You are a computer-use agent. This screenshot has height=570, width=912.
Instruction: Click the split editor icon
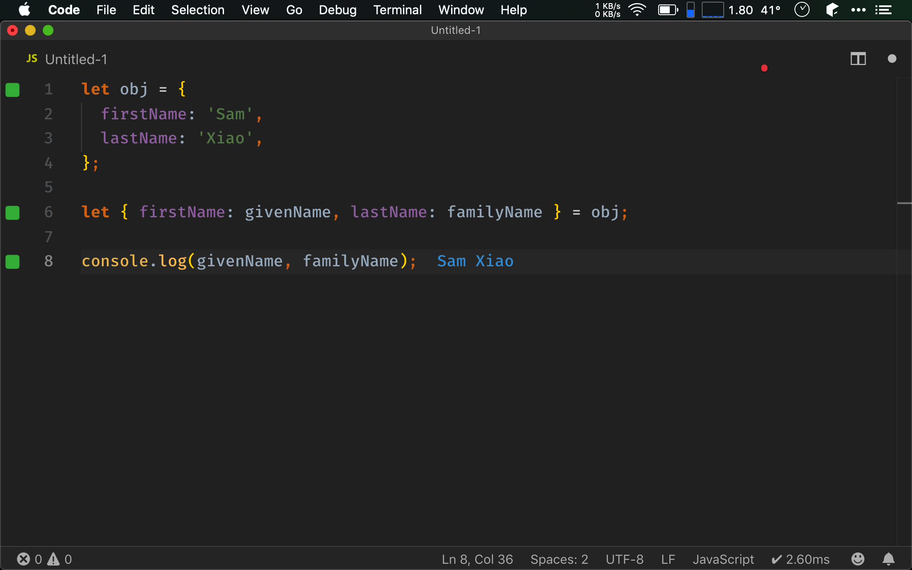[x=858, y=59]
